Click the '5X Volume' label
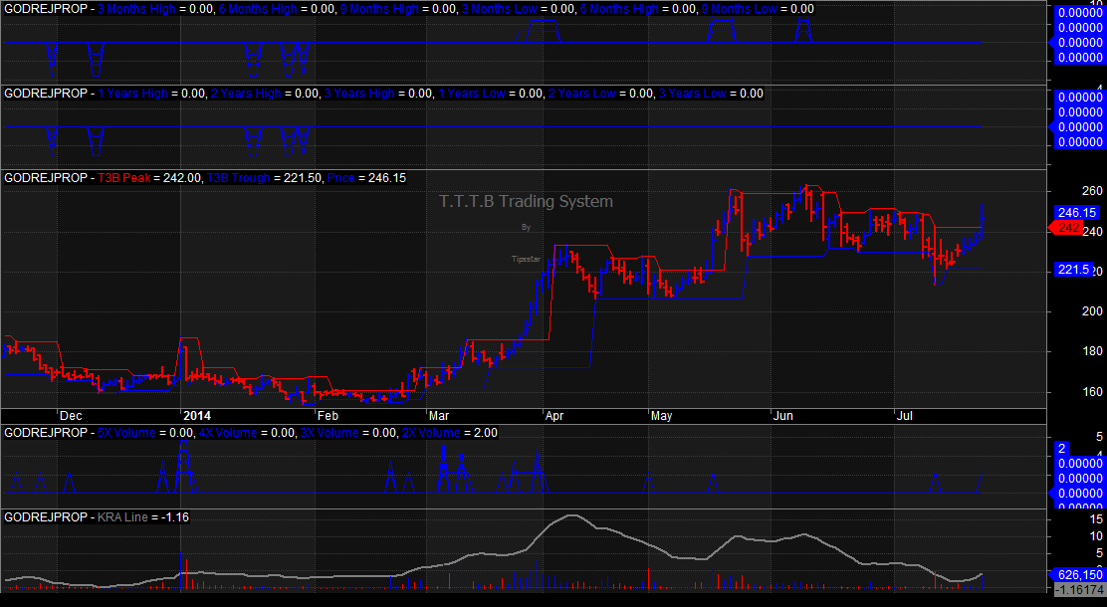Screen dimensions: 1107x607 point(126,434)
